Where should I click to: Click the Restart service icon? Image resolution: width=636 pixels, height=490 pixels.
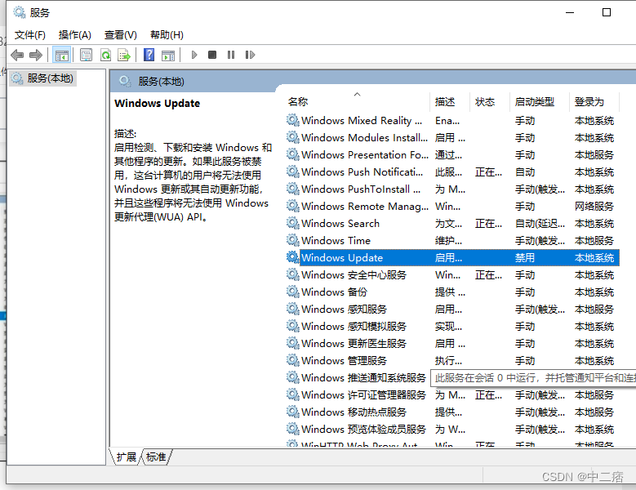250,55
